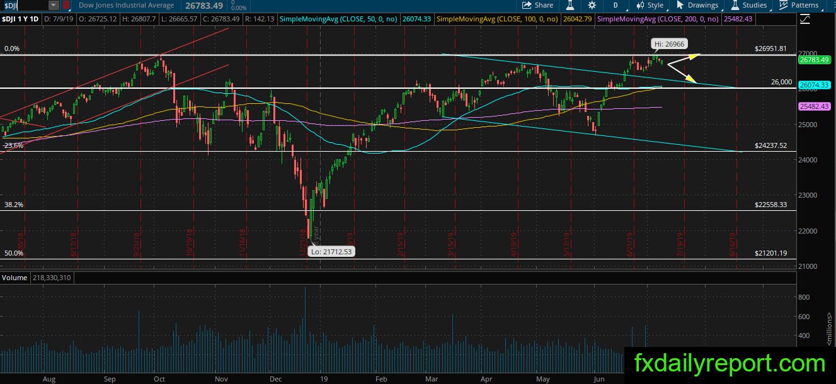The width and height of the screenshot is (836, 384).
Task: Open the D timeframe dropdown
Action: click(x=616, y=5)
